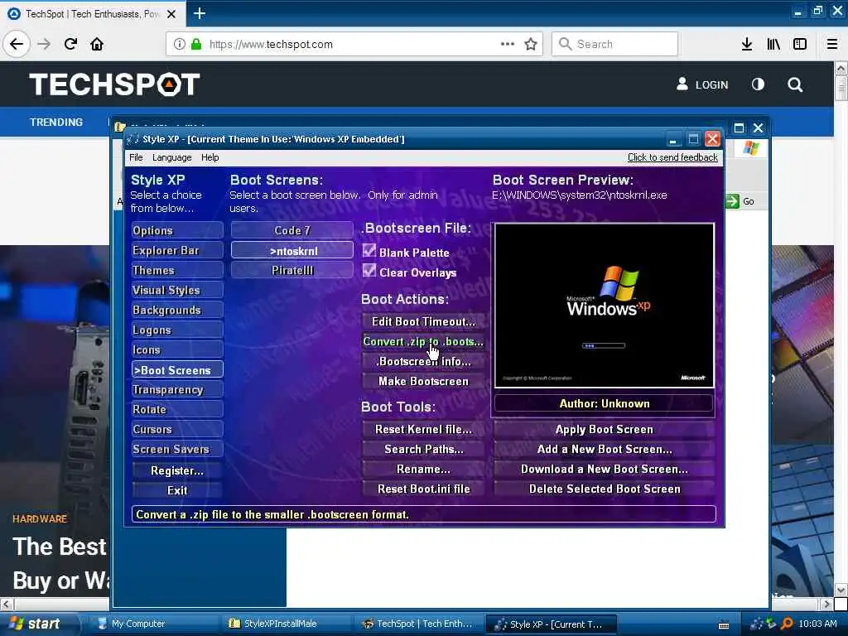Click Make Bootscreen button
This screenshot has height=636, width=848.
coord(423,381)
